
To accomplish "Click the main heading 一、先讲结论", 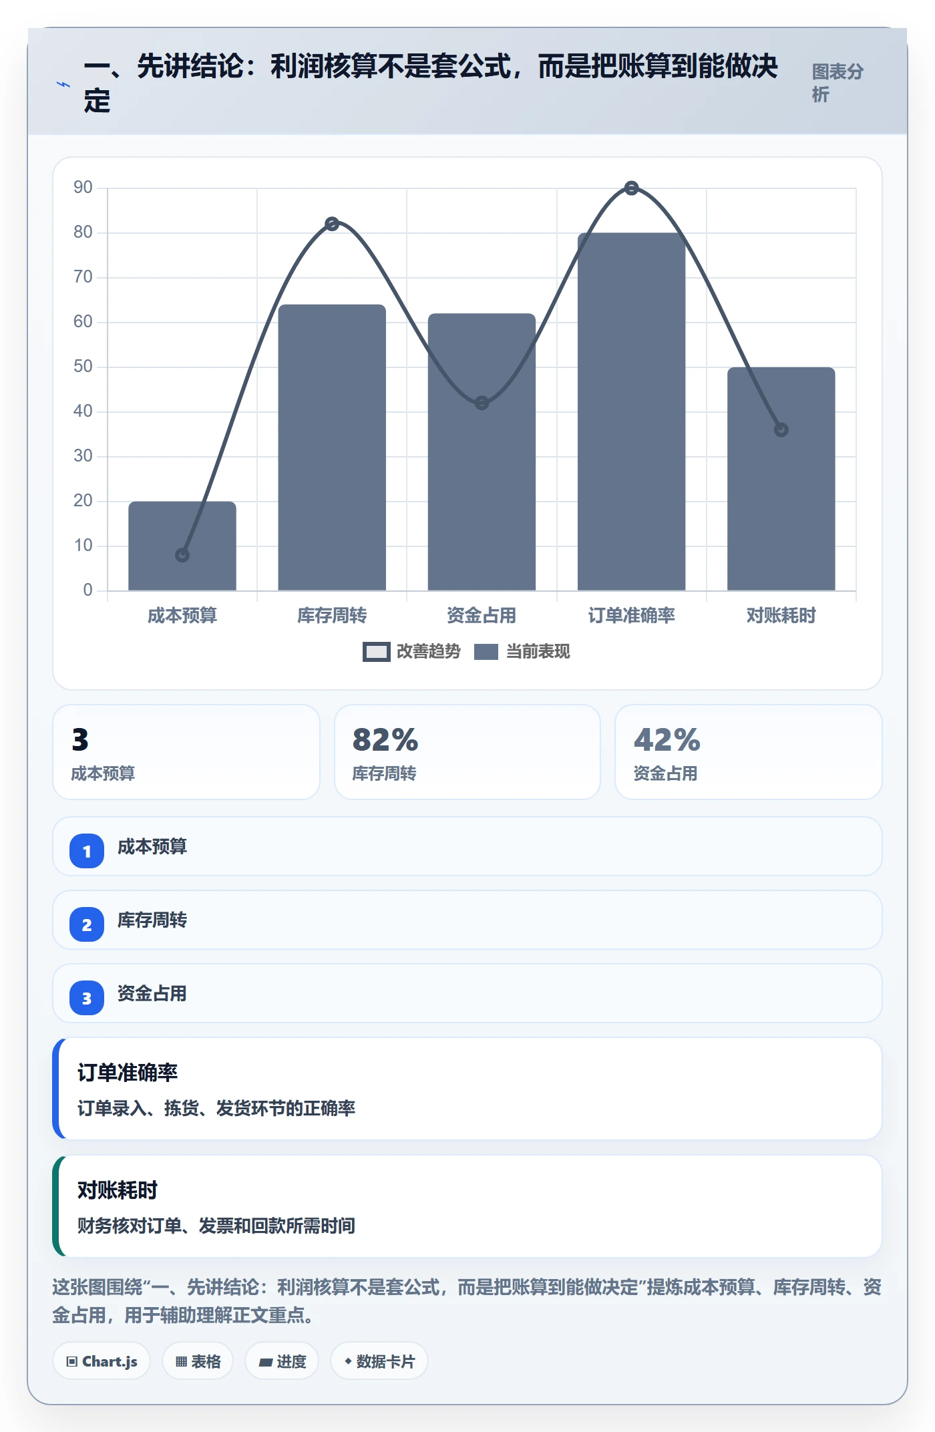I will [x=431, y=83].
